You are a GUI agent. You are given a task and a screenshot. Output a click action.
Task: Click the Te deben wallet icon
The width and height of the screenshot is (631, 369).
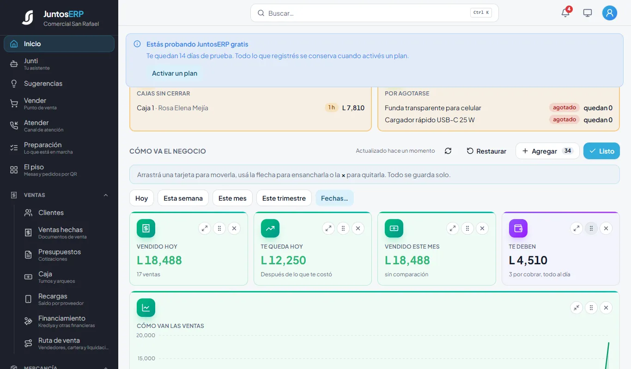pos(518,228)
